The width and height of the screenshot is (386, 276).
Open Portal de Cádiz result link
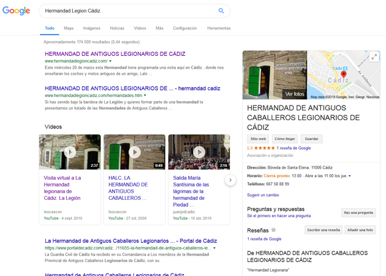coord(131,241)
